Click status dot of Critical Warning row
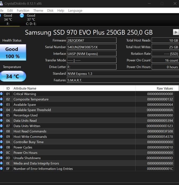 pyautogui.click(x=1, y=94)
